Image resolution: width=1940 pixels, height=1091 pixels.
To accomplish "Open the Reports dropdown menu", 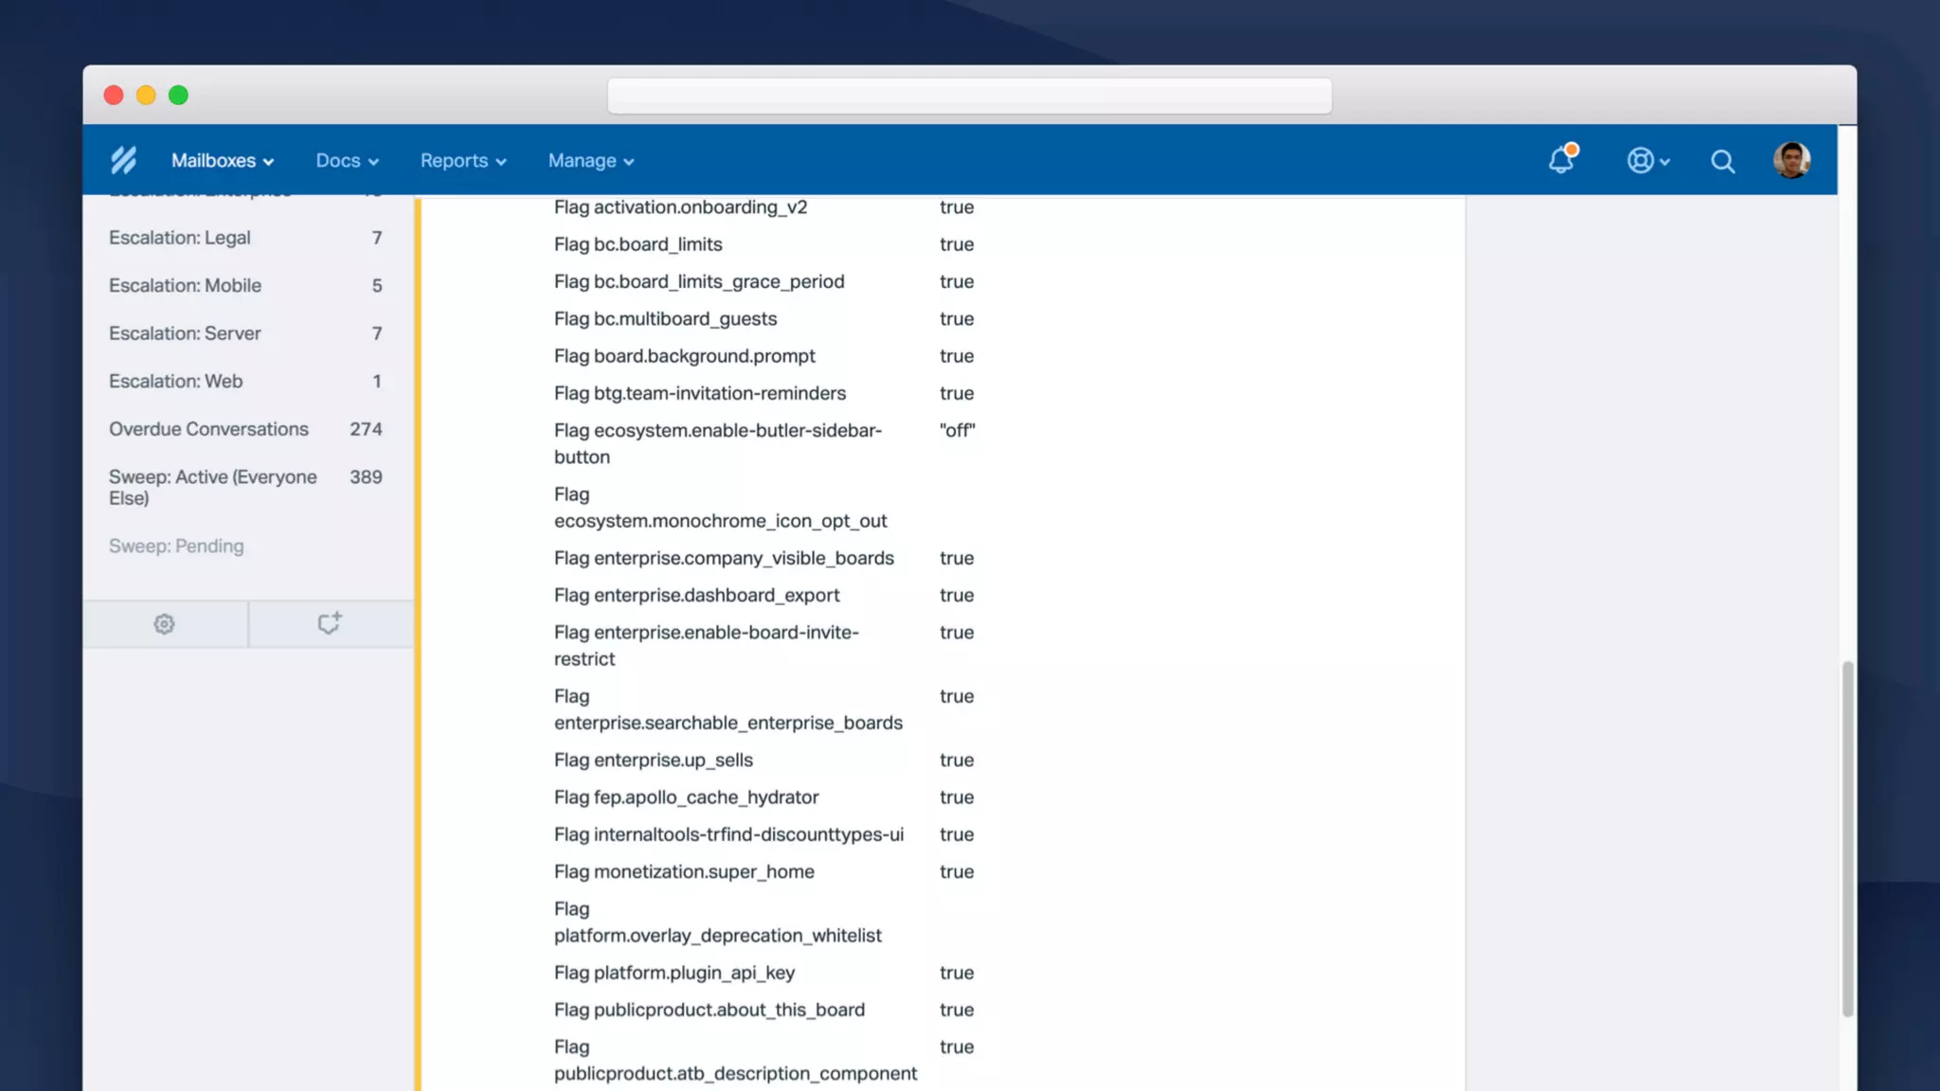I will point(463,161).
